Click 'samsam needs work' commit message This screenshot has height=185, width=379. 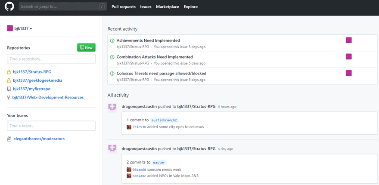(165, 170)
